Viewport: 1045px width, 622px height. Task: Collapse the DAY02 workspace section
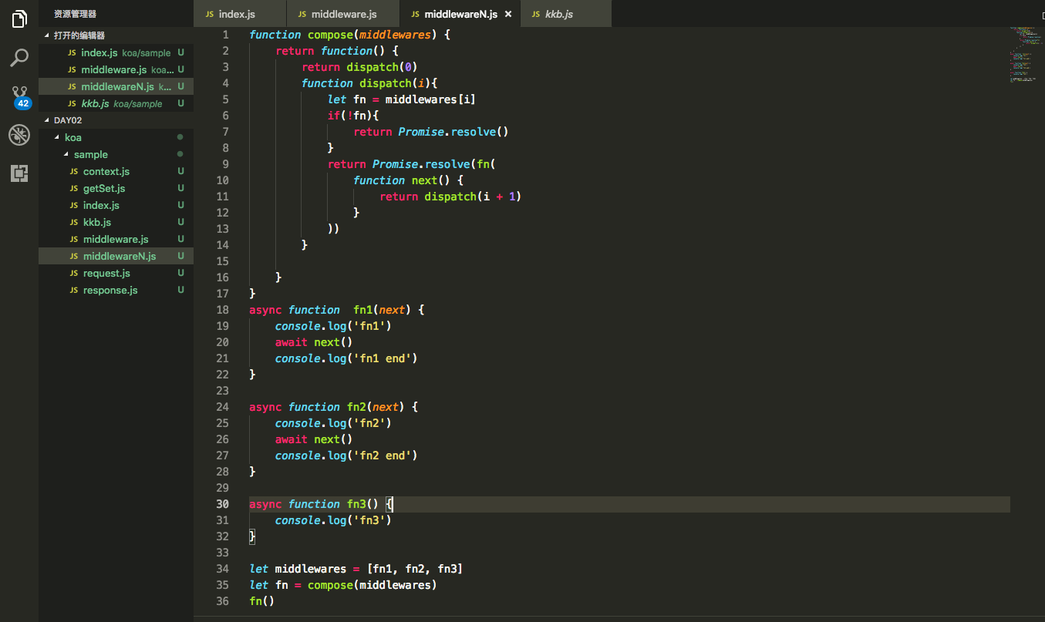[116, 120]
